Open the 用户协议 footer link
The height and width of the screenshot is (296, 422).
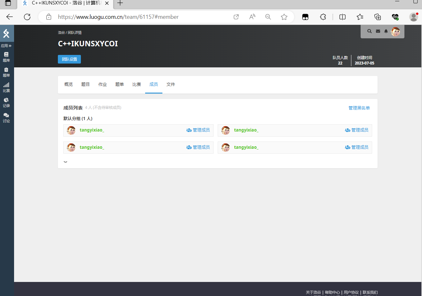coord(351,292)
